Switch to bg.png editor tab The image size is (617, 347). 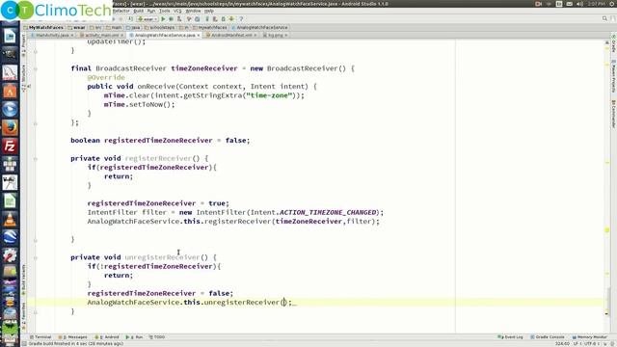tap(275, 35)
